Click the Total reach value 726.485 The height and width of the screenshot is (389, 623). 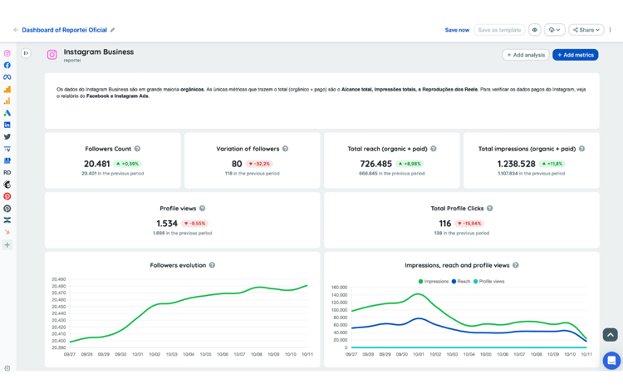[375, 164]
